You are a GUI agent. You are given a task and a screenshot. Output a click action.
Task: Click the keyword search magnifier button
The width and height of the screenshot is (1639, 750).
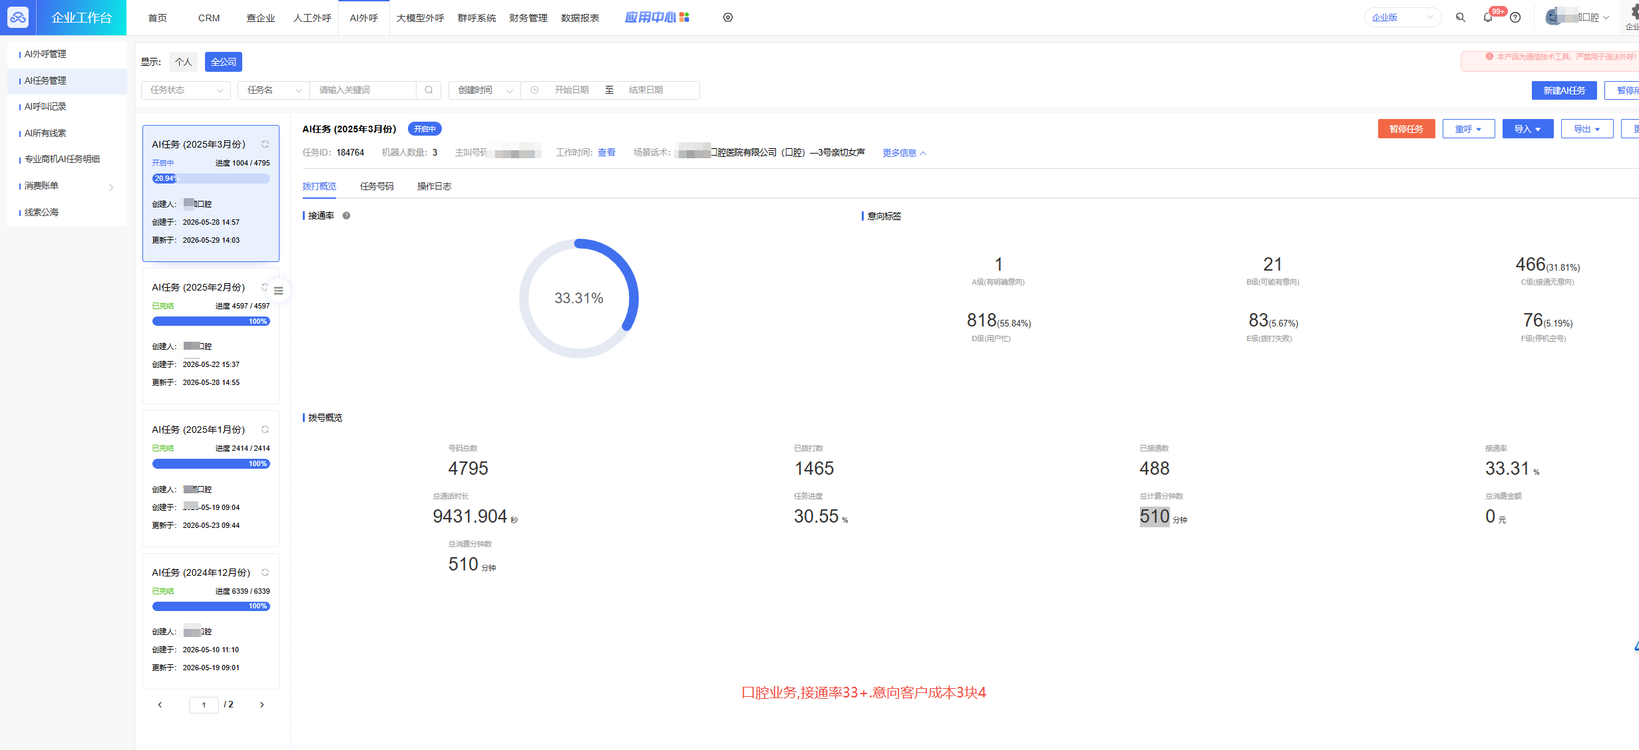[429, 90]
